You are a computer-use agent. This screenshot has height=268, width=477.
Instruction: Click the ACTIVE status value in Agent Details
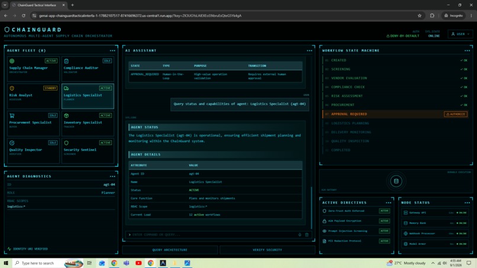click(194, 190)
